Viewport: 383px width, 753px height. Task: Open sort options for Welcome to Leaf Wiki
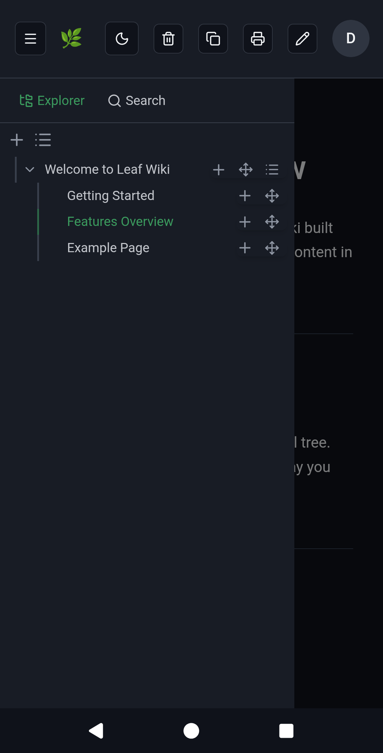tap(272, 170)
